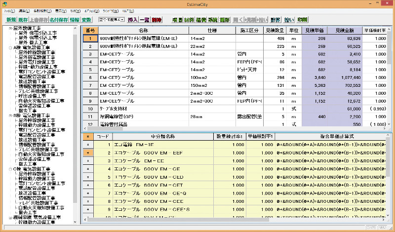Click the 変数 variables toolbar button

pyautogui.click(x=87, y=20)
